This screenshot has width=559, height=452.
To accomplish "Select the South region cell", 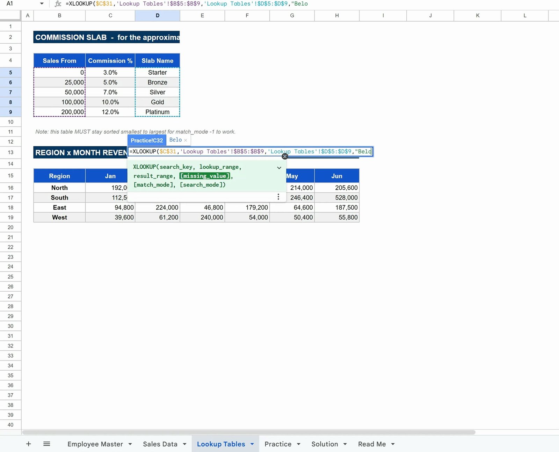I will coord(59,198).
